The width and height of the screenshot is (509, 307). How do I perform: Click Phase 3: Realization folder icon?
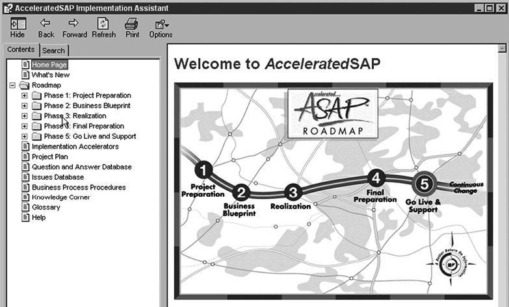coord(36,116)
